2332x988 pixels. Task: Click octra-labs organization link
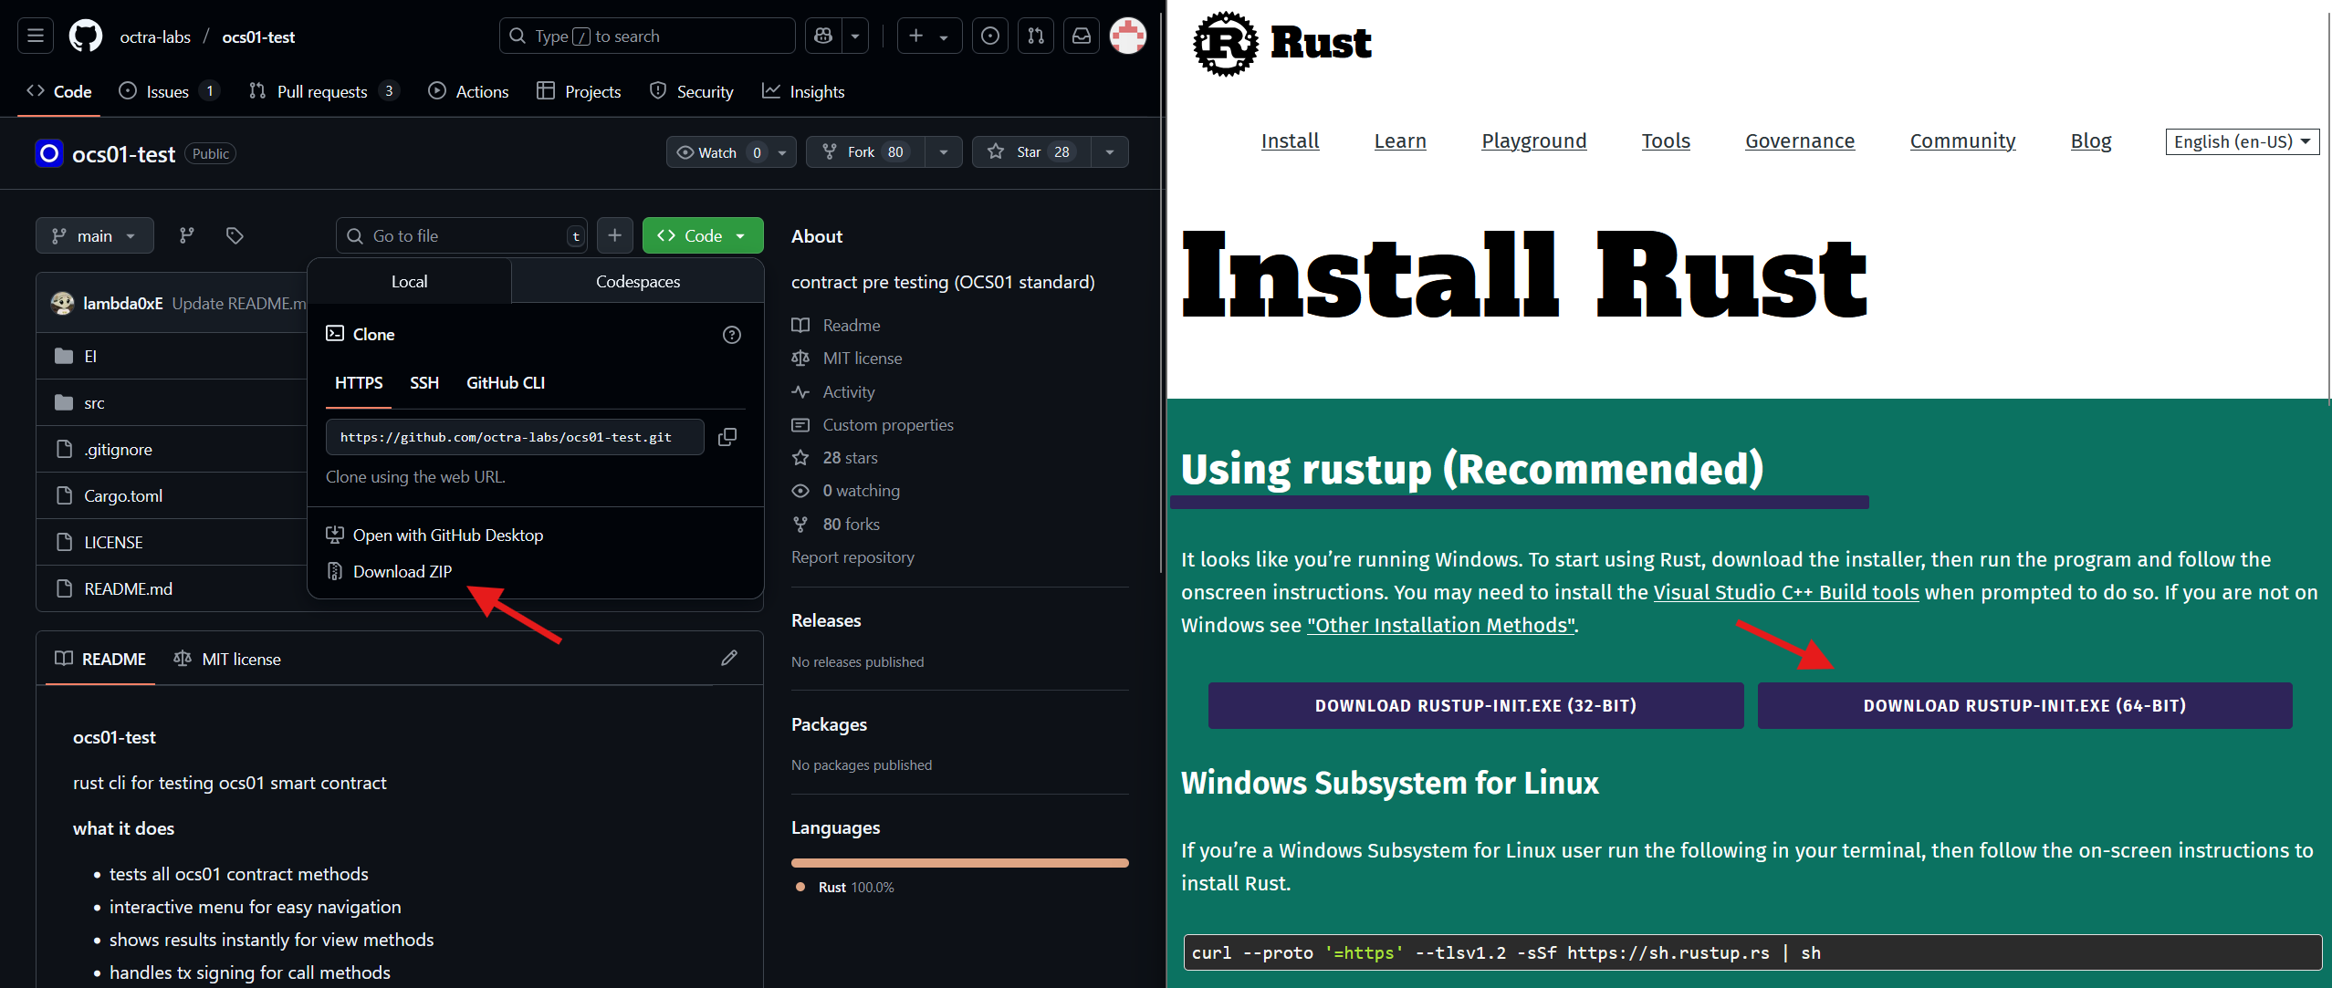coord(155,36)
